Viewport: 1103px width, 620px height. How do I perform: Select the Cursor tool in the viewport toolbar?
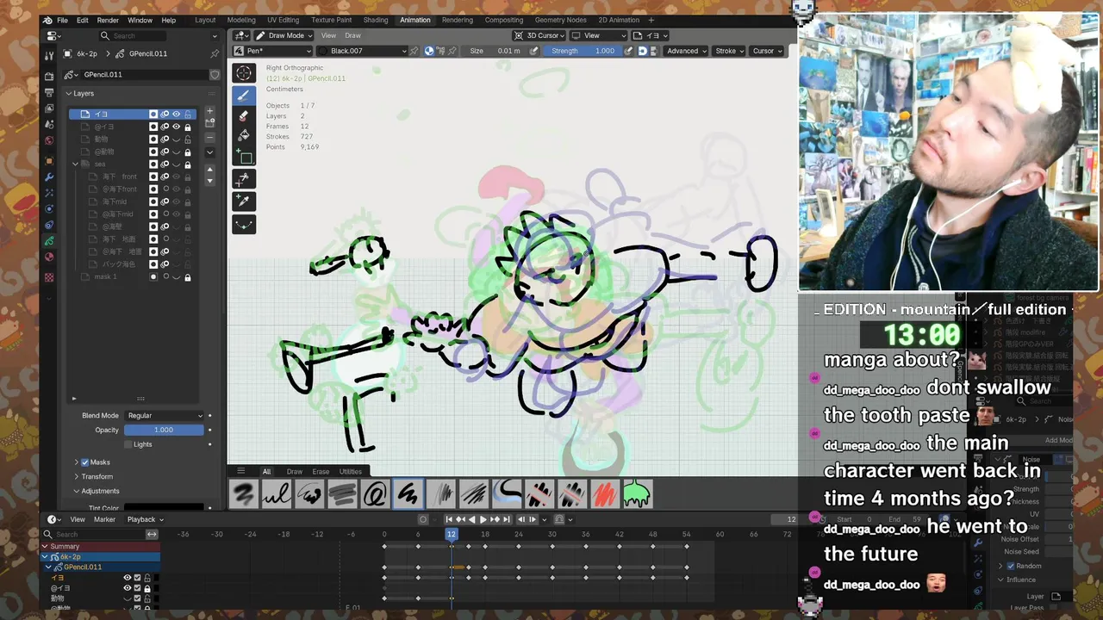point(244,73)
